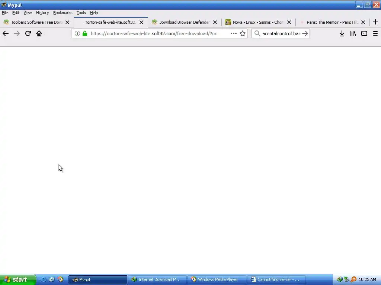The width and height of the screenshot is (381, 285).
Task: Click the forward navigation arrow
Action: (17, 33)
